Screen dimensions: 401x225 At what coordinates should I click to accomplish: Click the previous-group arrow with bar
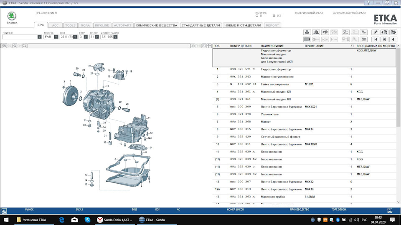384,39
